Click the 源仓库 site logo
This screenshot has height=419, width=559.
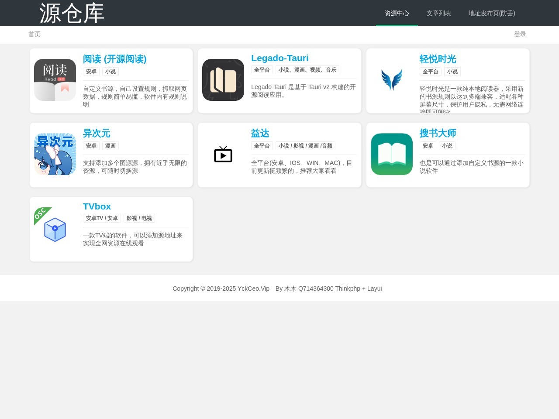click(72, 13)
